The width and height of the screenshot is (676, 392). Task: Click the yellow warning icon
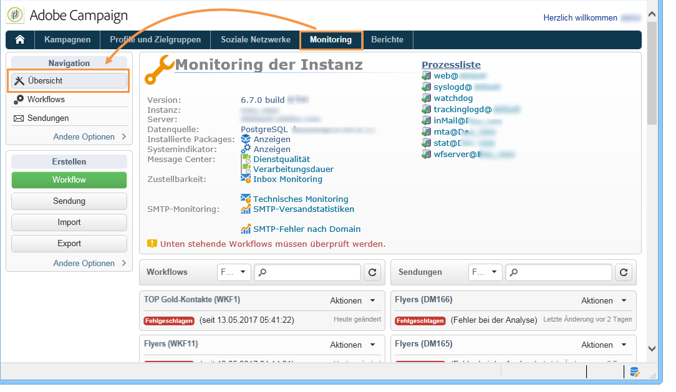pos(152,244)
